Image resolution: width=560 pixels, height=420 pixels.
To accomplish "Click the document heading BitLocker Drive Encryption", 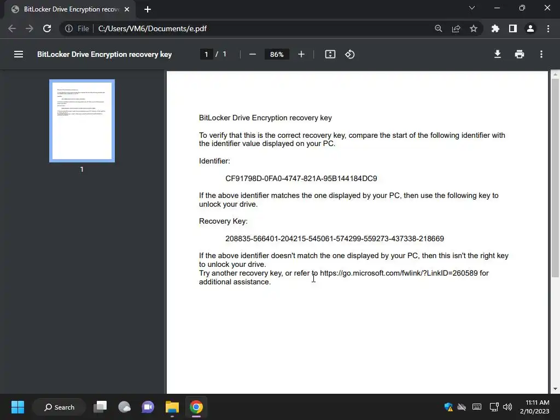I will coord(265,118).
